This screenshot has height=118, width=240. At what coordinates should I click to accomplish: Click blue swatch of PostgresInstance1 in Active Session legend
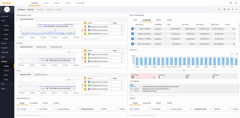pyautogui.click(x=89, y=27)
